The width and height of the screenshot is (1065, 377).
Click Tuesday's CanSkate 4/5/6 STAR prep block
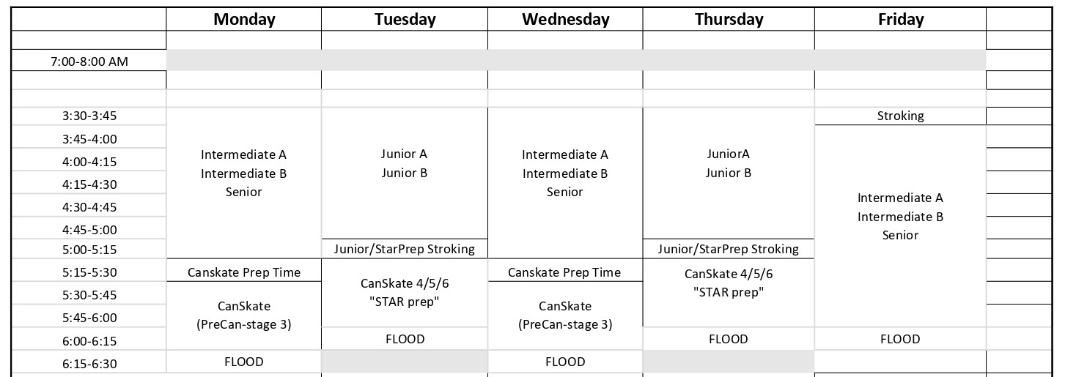405,293
